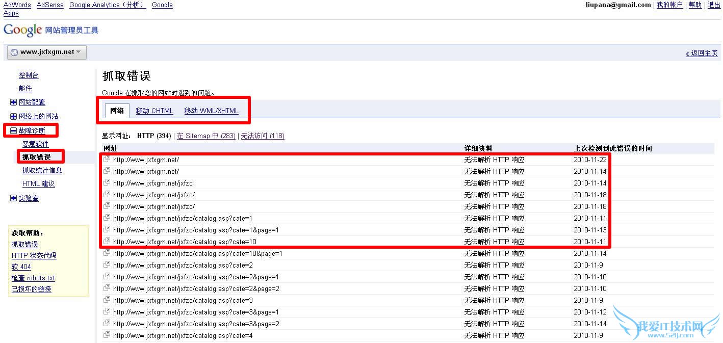Click the Google logo
This screenshot has height=343, width=723.
(x=22, y=30)
